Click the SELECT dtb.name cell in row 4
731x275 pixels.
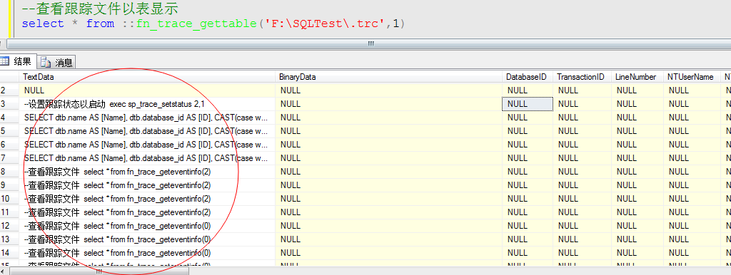point(147,118)
